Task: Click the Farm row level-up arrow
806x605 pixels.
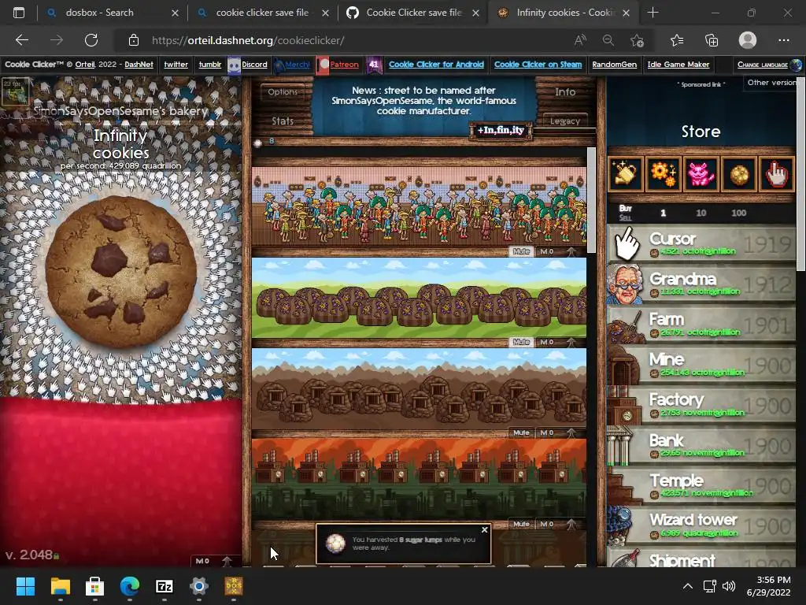Action: 571,342
